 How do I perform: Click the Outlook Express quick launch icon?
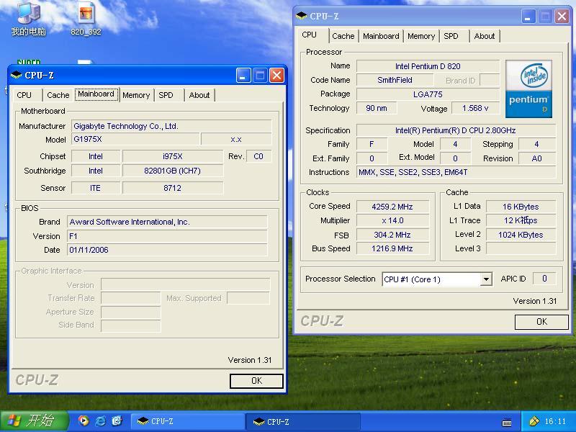(117, 421)
